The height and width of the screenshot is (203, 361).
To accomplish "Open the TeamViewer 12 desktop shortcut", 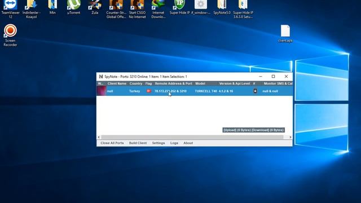I will [10, 9].
